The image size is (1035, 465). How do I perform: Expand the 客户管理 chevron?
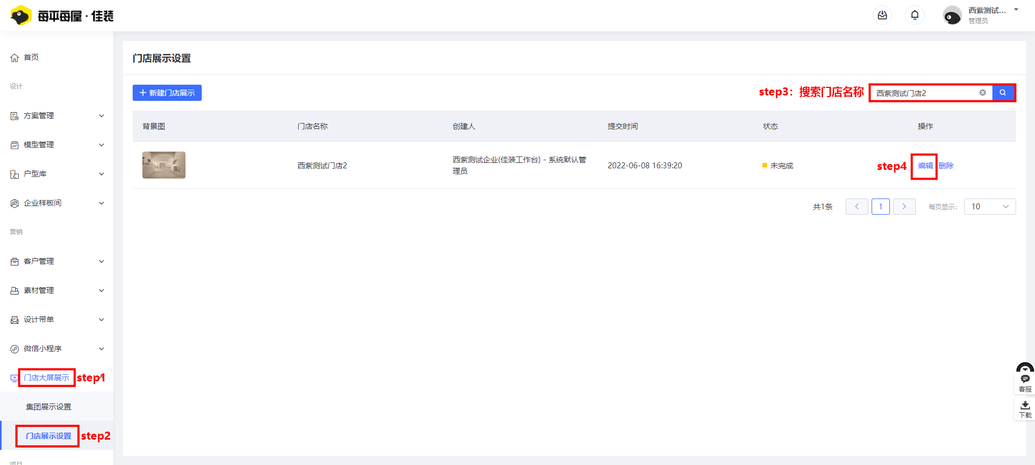(x=101, y=262)
